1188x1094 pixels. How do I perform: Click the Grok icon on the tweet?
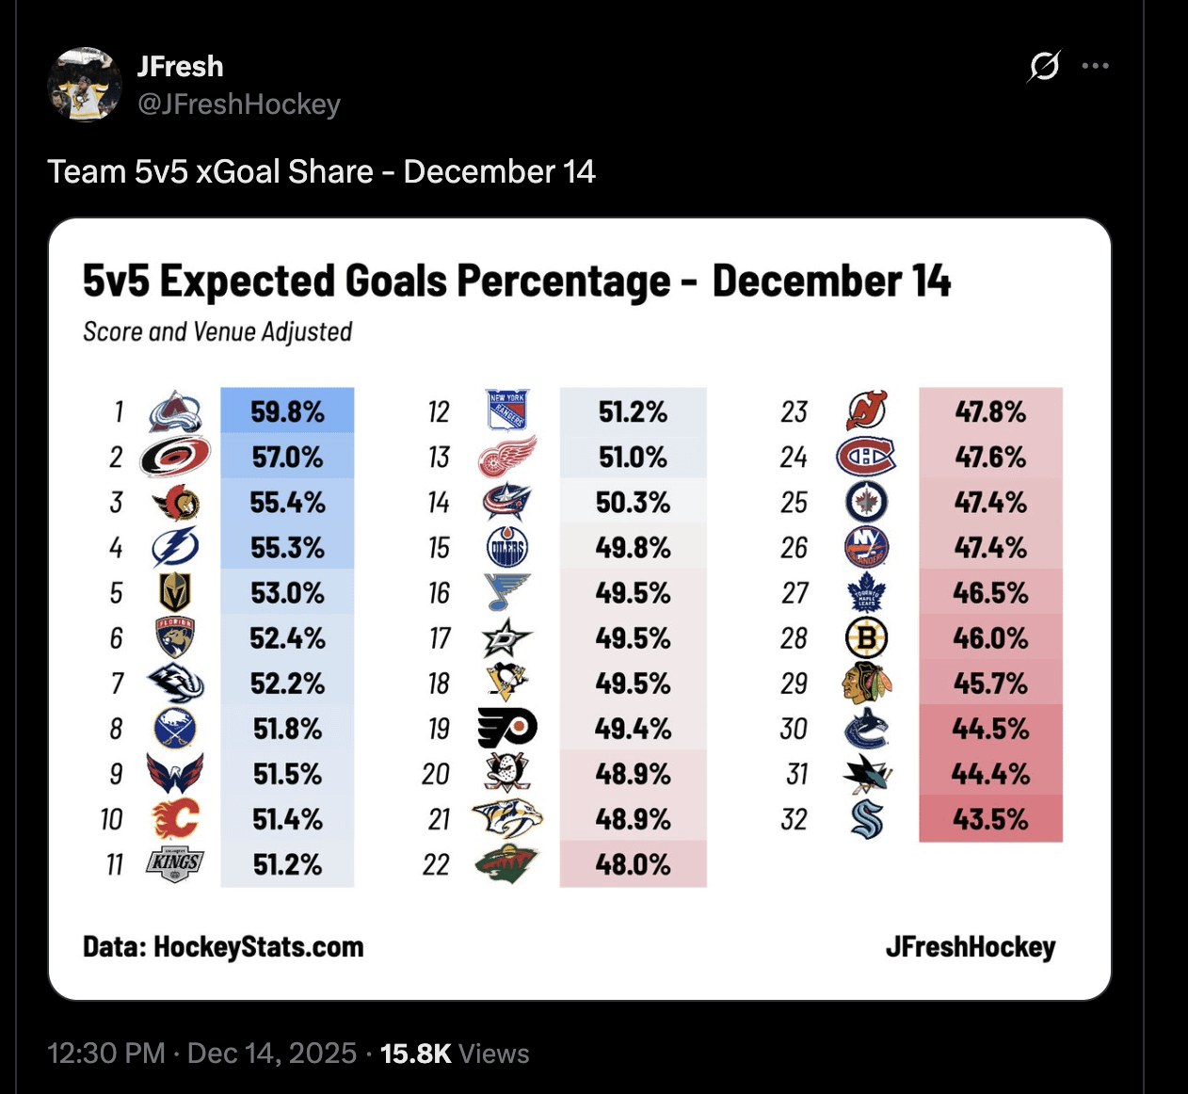[x=1044, y=66]
